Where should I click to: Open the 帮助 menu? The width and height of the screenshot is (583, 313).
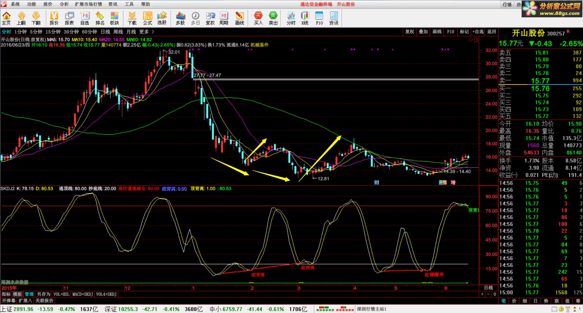coord(146,4)
